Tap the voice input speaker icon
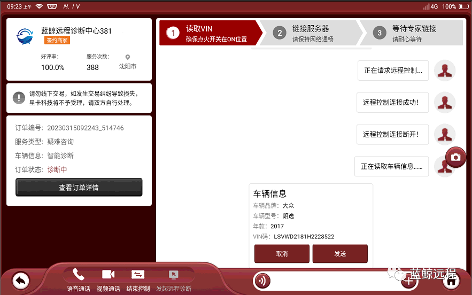Viewport: 472px width, 295px height. tap(262, 281)
